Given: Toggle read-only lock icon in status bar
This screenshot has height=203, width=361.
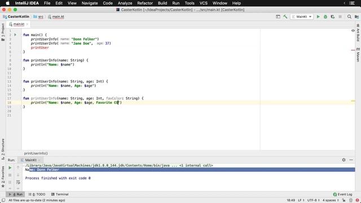Looking at the screenshot, I should [x=344, y=200].
